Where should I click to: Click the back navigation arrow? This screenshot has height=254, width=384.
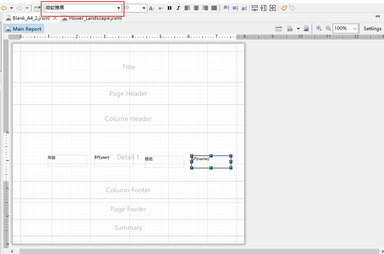[4, 8]
